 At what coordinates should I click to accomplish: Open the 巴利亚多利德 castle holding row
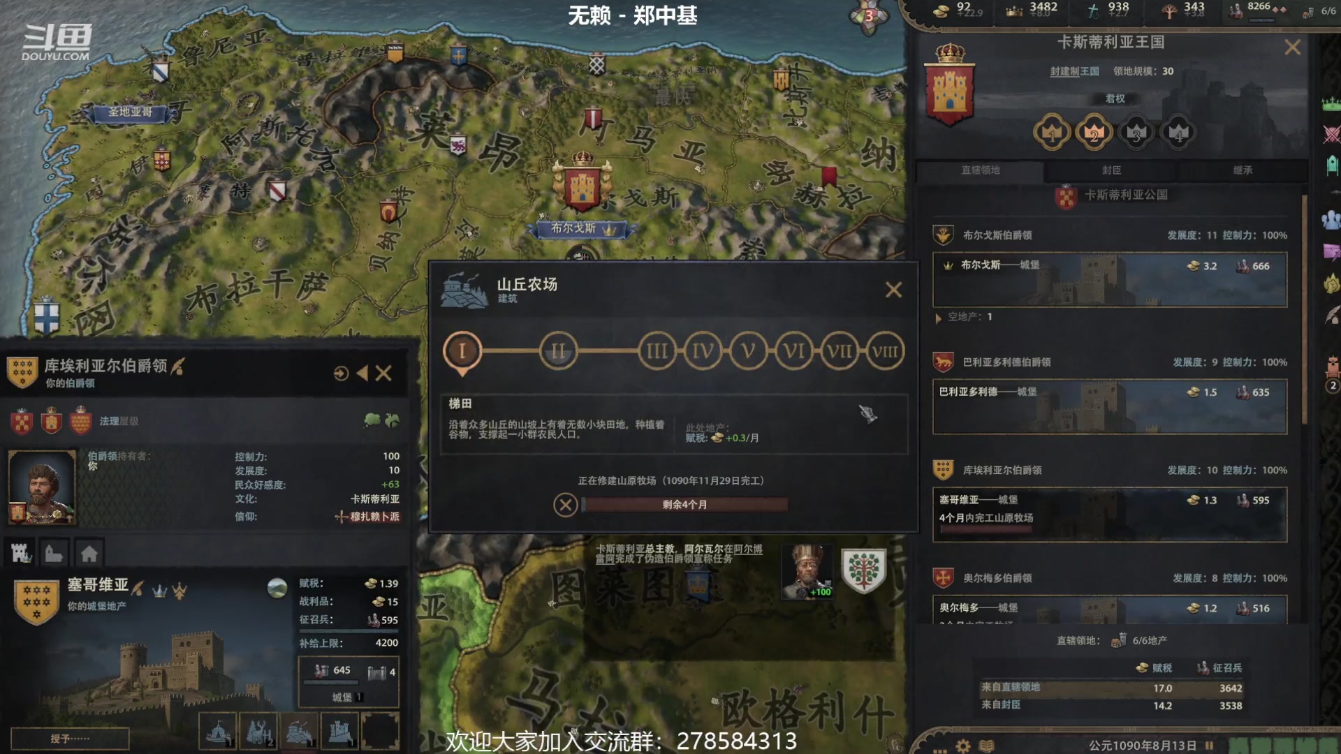[x=1110, y=407]
